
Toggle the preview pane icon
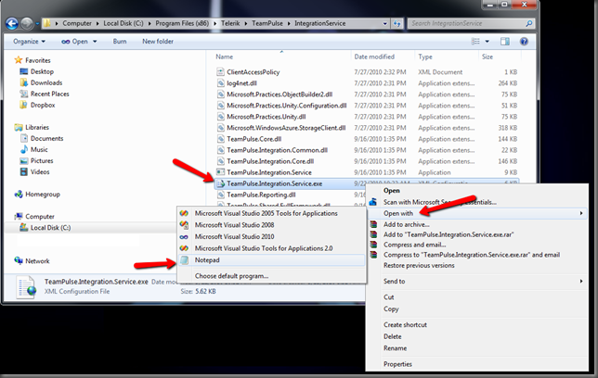click(x=505, y=41)
